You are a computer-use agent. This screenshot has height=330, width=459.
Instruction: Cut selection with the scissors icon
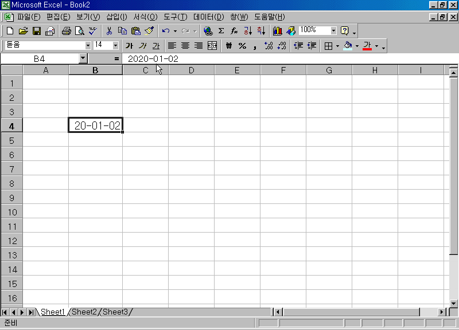click(109, 31)
